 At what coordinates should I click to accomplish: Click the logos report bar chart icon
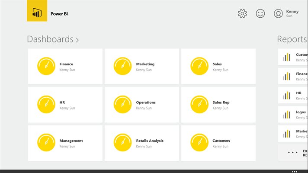(286, 114)
